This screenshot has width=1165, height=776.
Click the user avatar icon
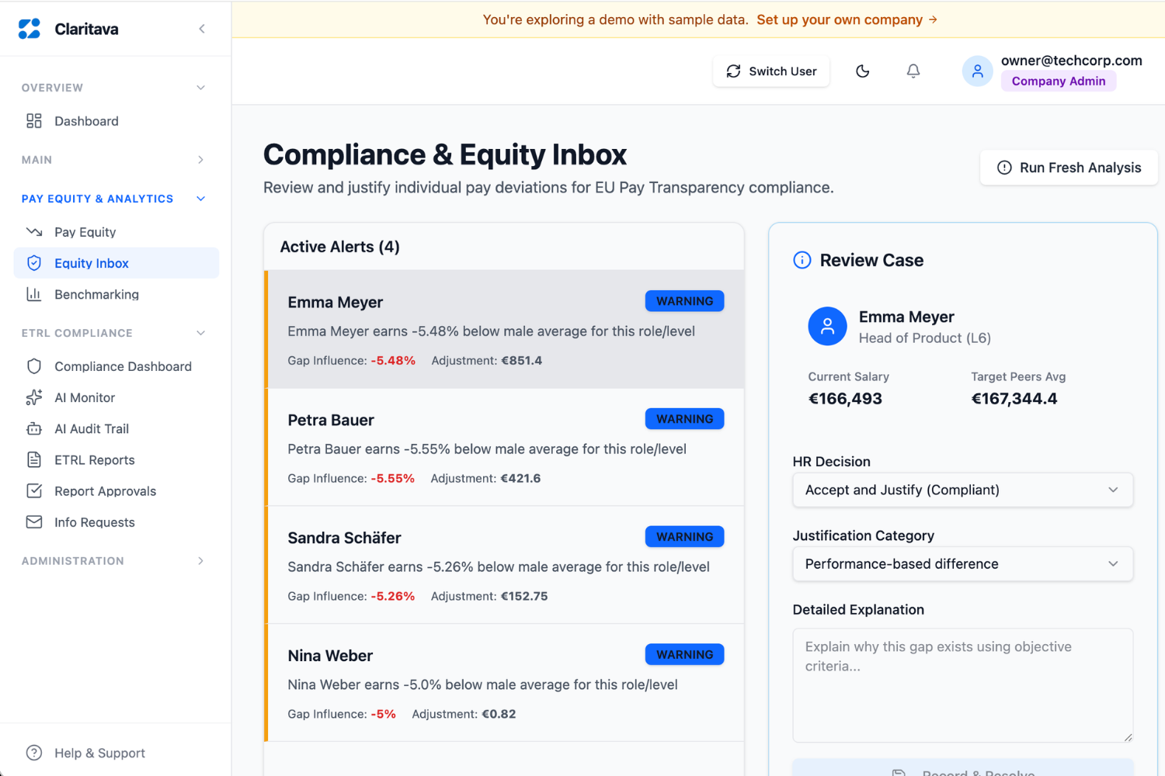pos(977,71)
